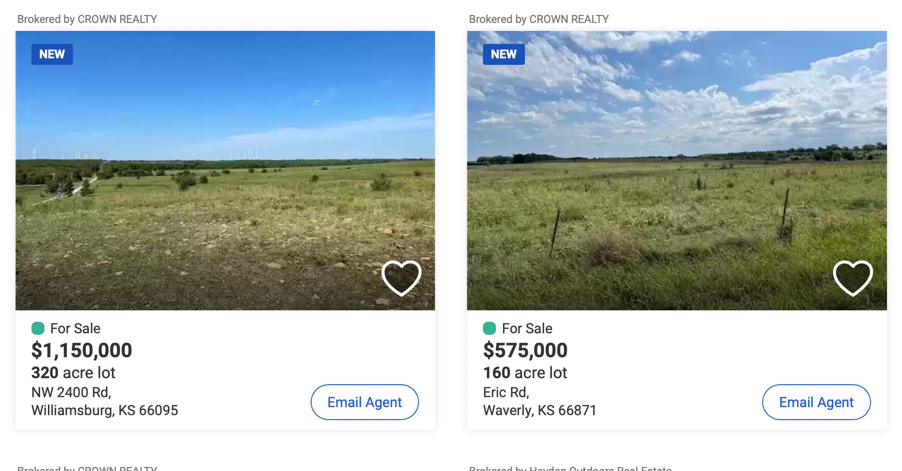Click For Sale label on Williamsburg listing
This screenshot has width=902, height=471.
(x=75, y=328)
